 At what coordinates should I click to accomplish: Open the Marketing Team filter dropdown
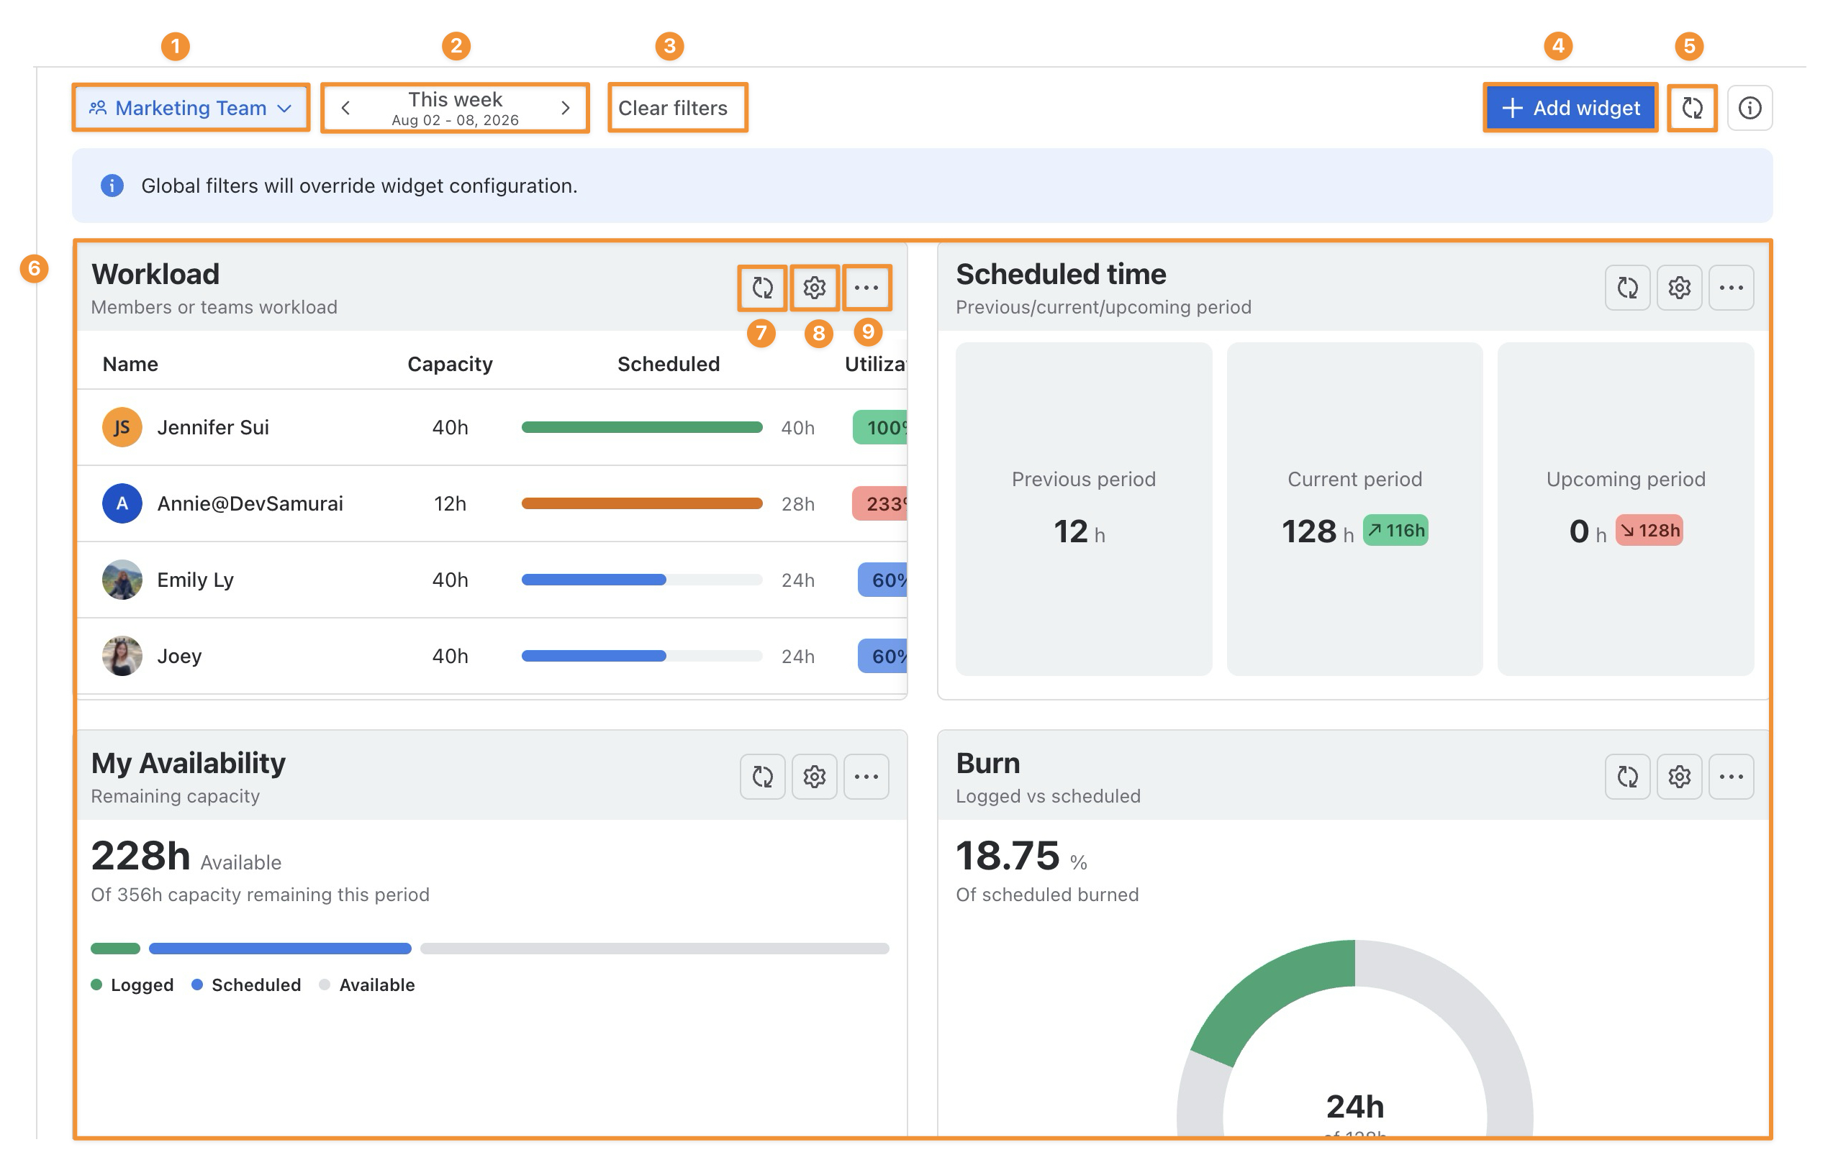pyautogui.click(x=190, y=108)
